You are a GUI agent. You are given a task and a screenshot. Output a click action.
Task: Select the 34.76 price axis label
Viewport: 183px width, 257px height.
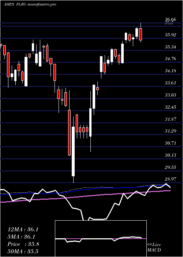click(171, 59)
